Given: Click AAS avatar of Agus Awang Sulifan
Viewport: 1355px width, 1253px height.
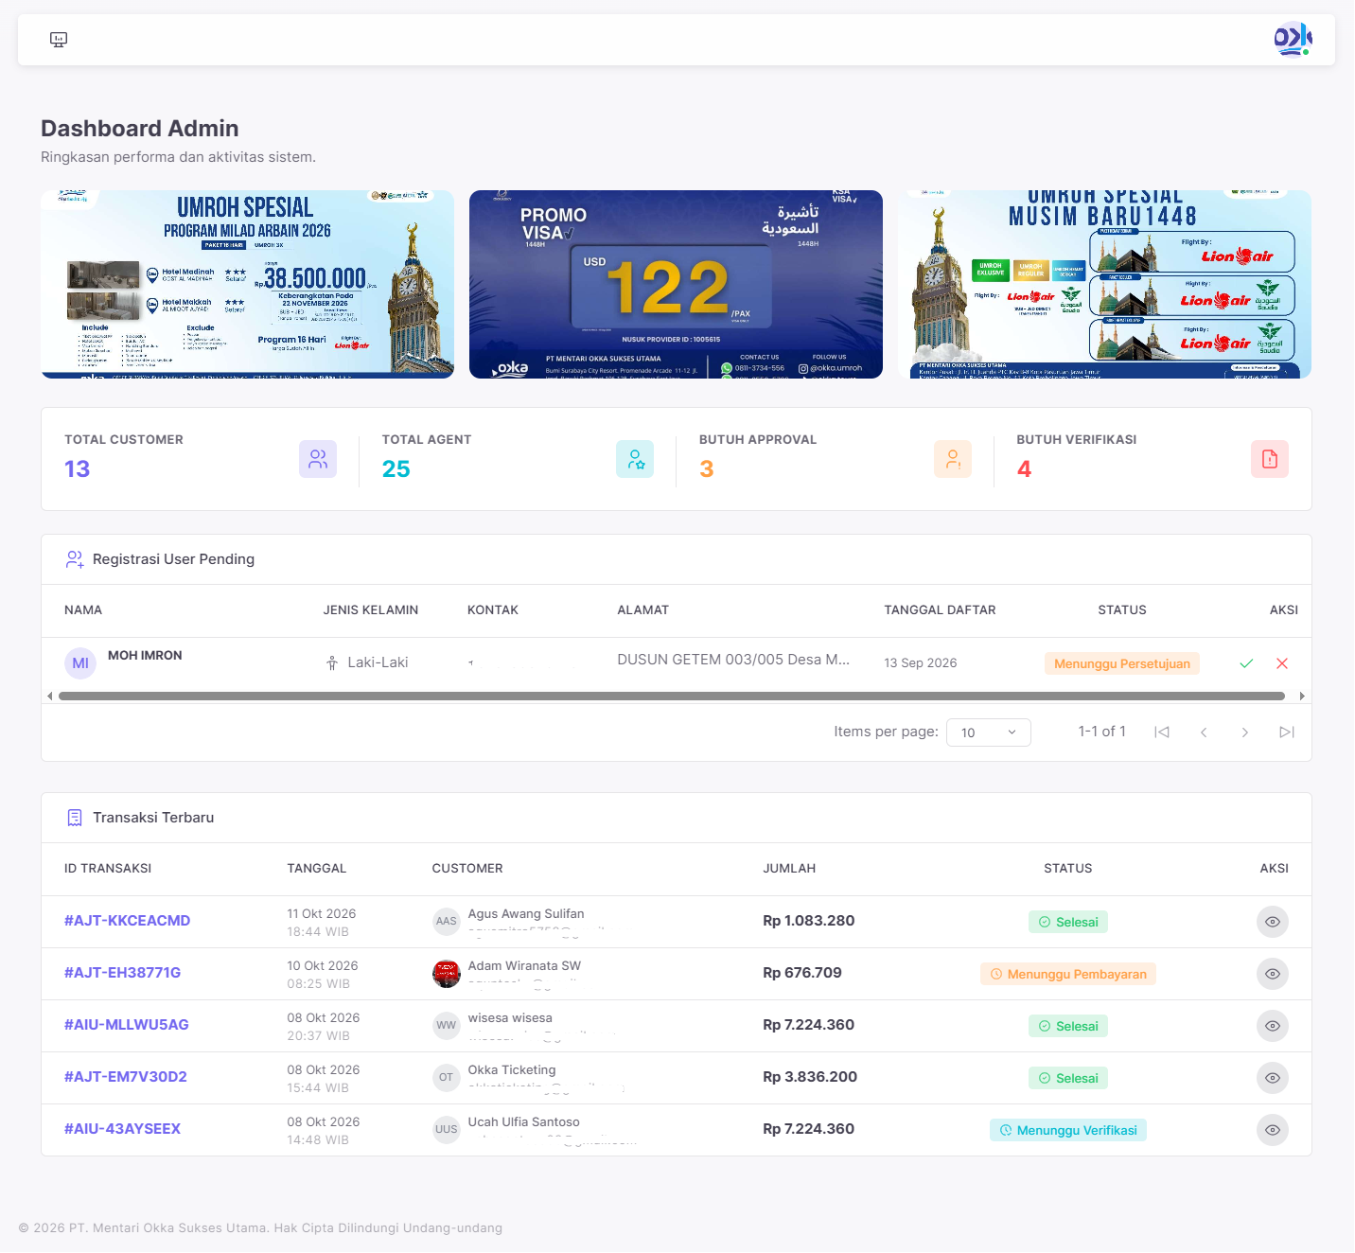Looking at the screenshot, I should click(447, 921).
